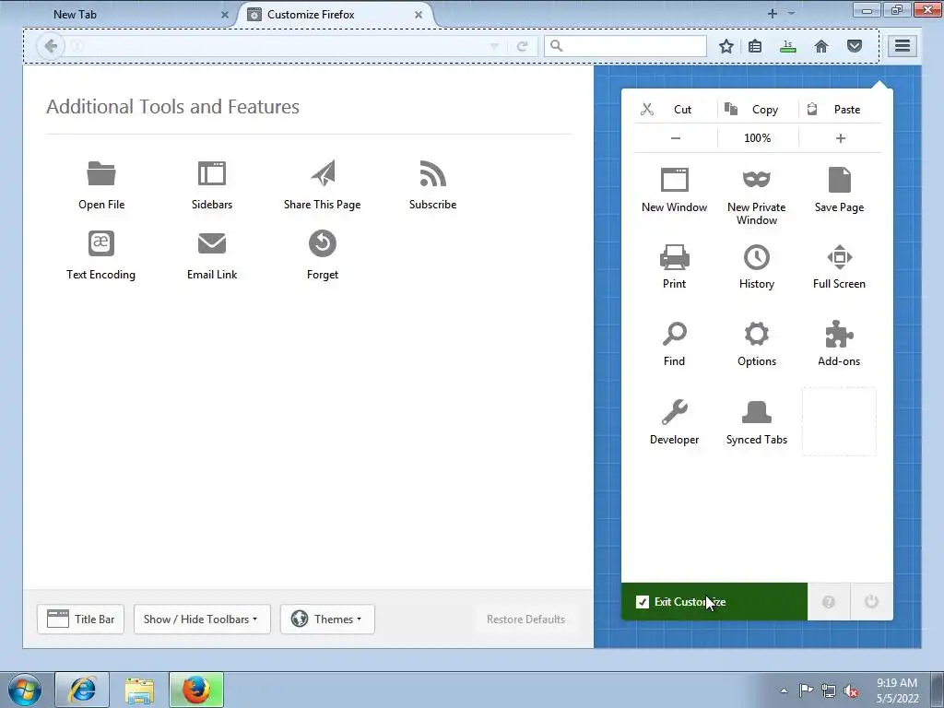
Task: Pick the Email Link envelope icon
Action: 212,243
